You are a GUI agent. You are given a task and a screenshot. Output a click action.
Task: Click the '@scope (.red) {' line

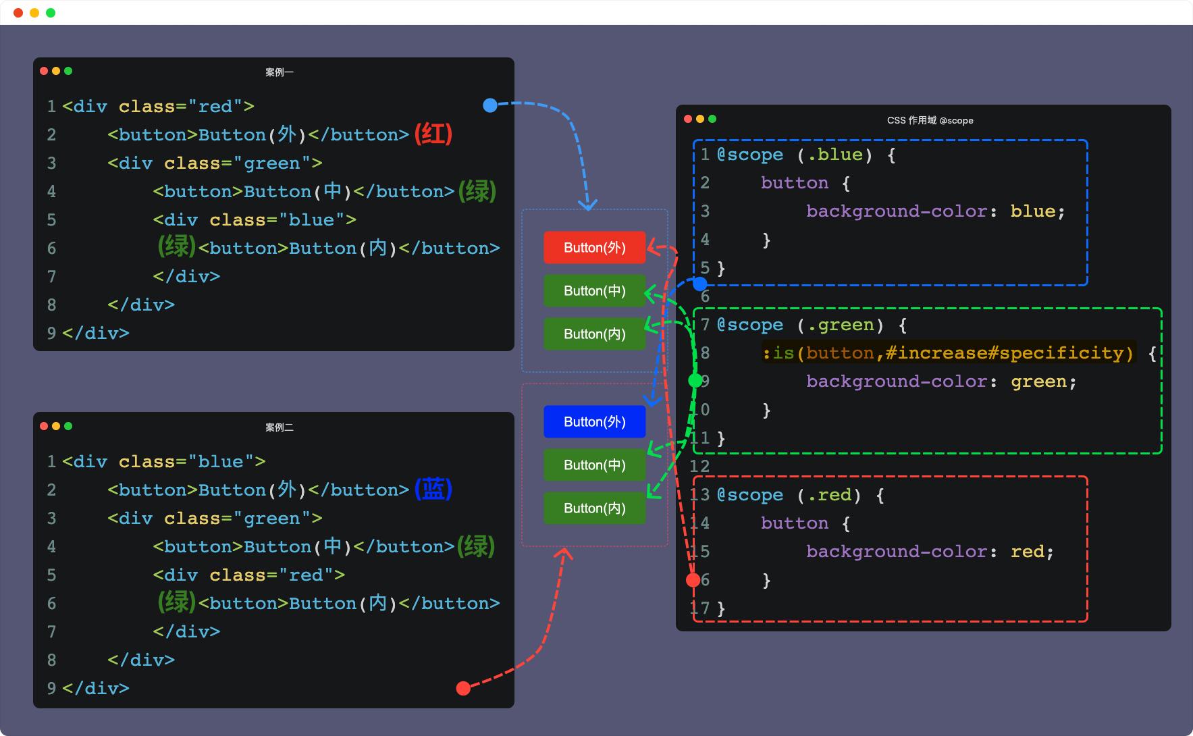pyautogui.click(x=801, y=495)
